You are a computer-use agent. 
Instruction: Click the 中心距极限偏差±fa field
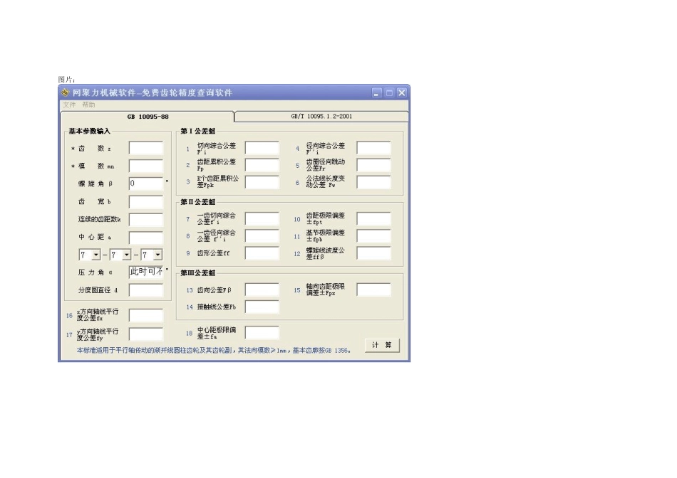[262, 333]
